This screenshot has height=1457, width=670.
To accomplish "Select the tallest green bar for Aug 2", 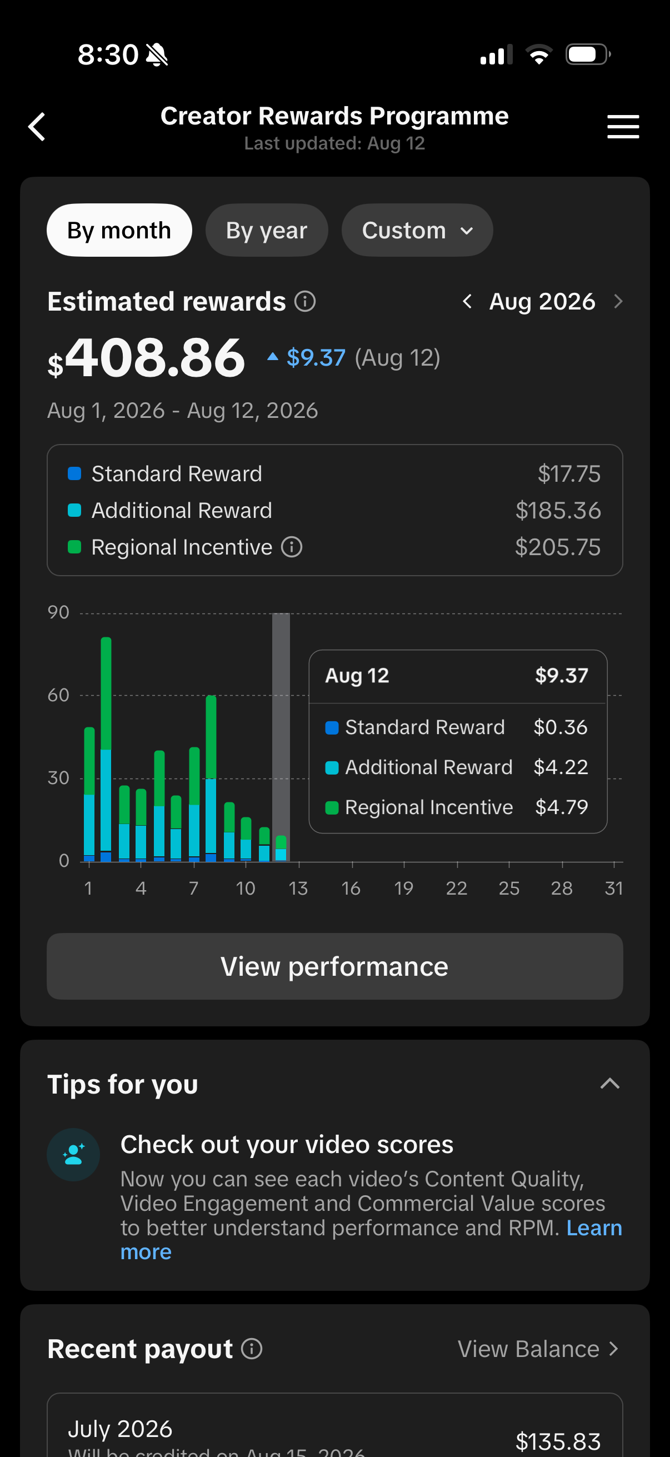I will 106,693.
